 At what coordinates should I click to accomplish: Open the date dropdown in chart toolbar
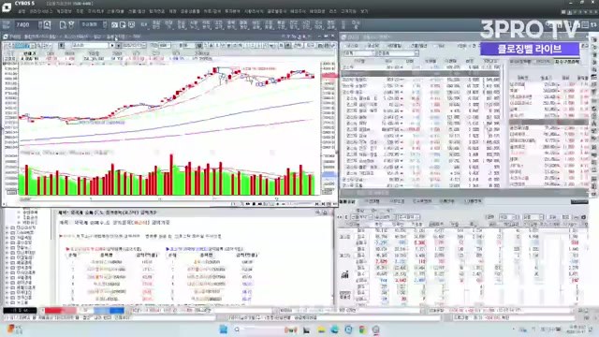(134, 45)
